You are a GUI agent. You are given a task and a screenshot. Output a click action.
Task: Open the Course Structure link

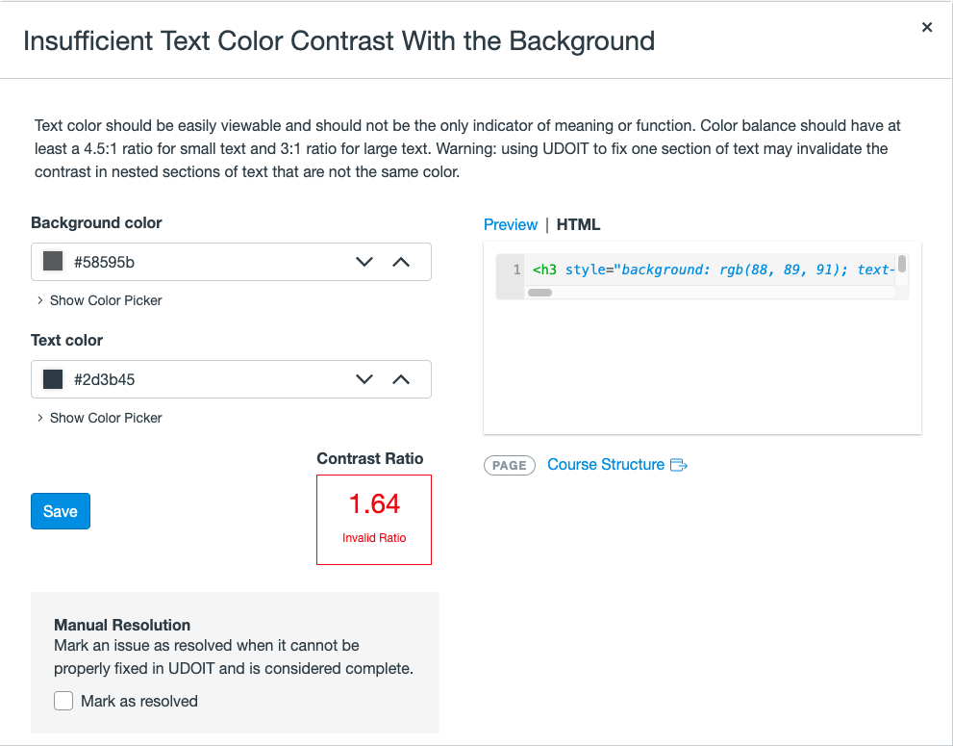pos(606,465)
